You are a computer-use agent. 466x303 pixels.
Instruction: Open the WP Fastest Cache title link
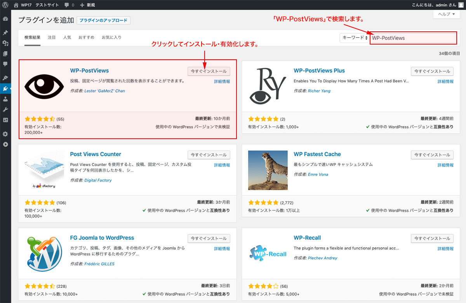(x=317, y=154)
